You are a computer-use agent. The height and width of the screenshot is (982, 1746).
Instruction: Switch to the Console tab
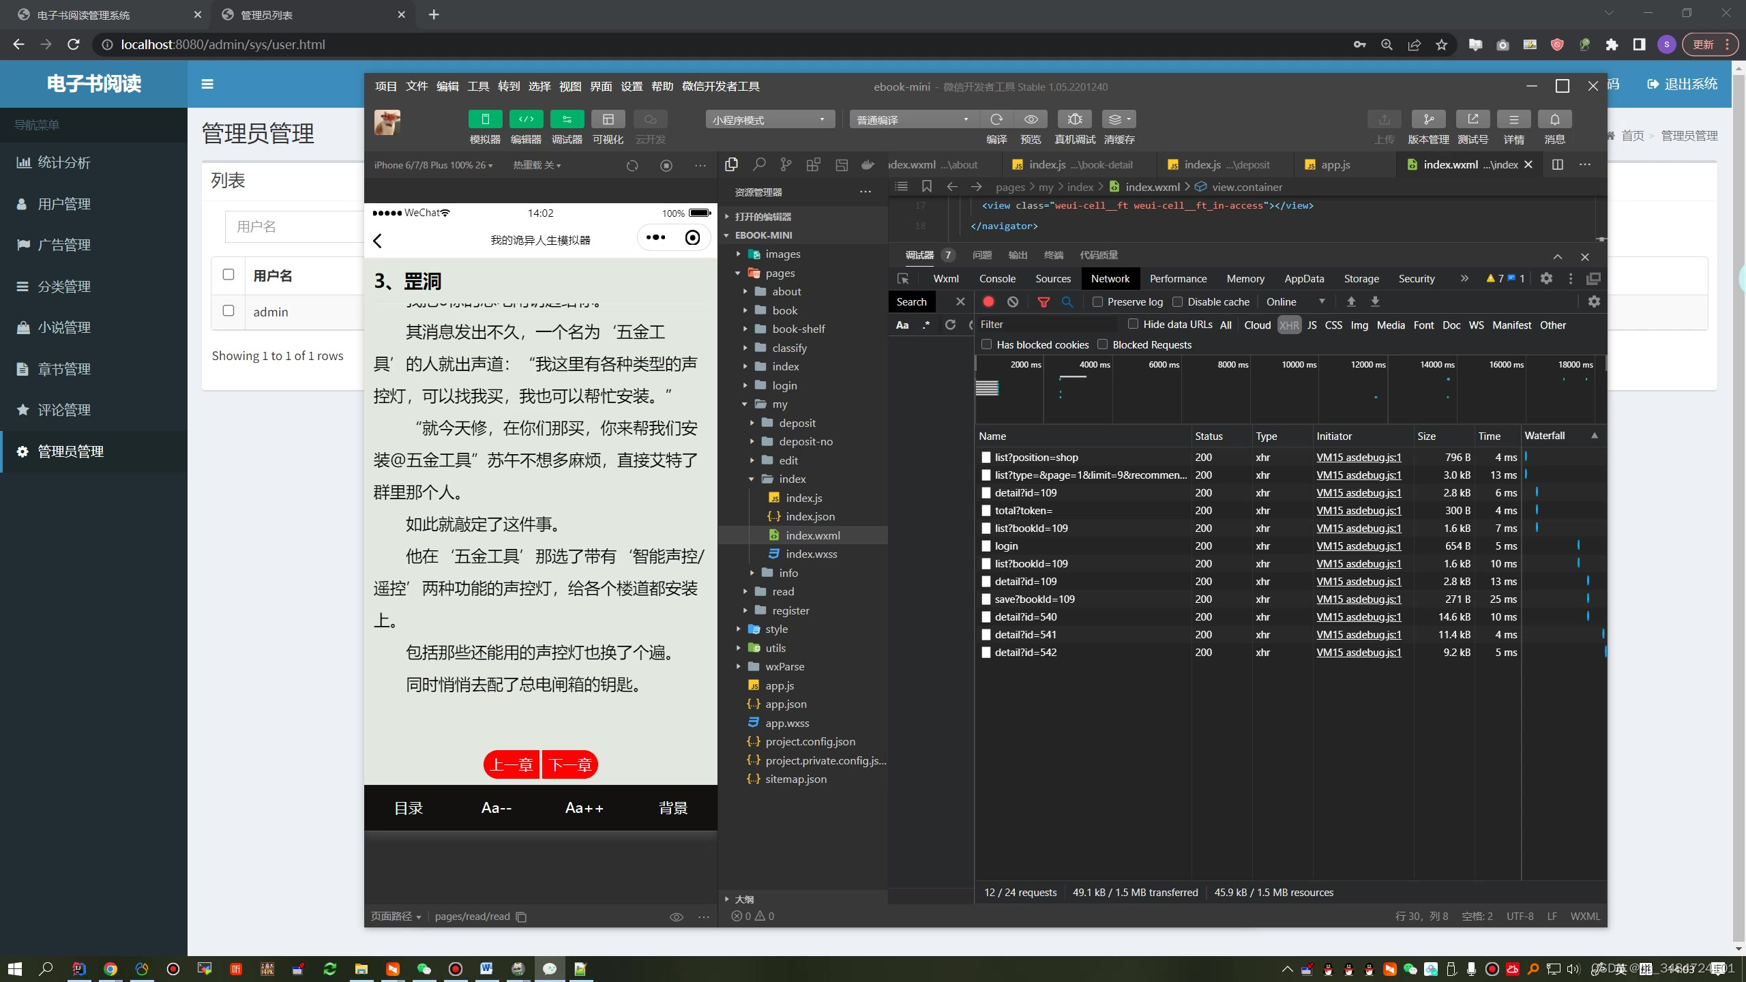tap(997, 278)
